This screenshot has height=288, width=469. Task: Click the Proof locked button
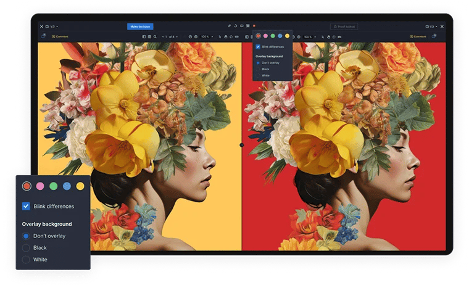(344, 27)
